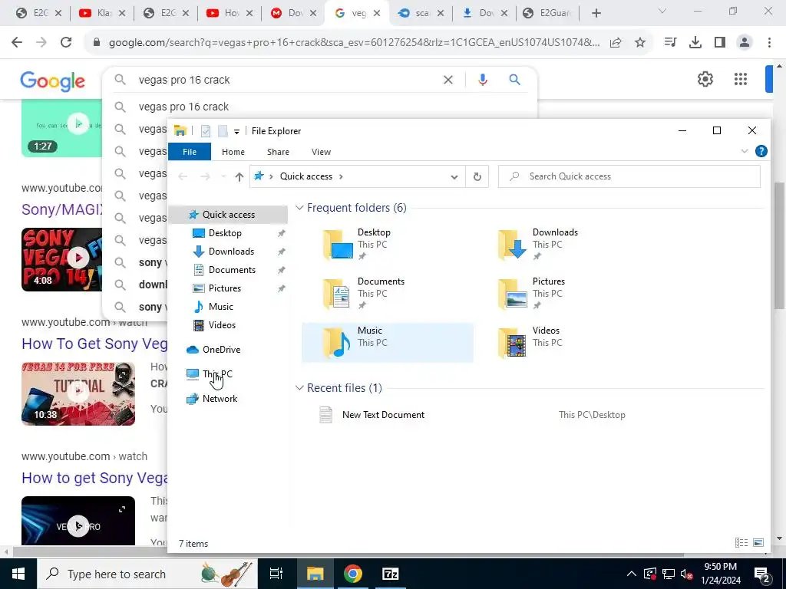
Task: Start Google voice search microphone
Action: coord(482,80)
